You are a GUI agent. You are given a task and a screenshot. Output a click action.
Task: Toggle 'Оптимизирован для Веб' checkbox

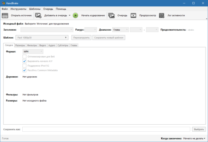click(x=24, y=57)
